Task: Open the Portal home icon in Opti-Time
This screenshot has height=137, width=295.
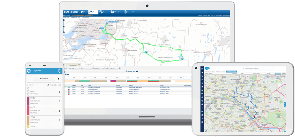Action: pos(82,12)
